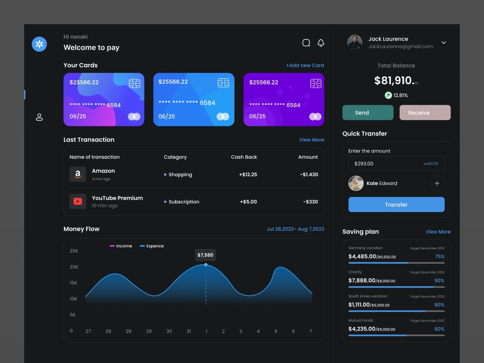Click the Send button
Screen dimensions: 484x363
368,113
